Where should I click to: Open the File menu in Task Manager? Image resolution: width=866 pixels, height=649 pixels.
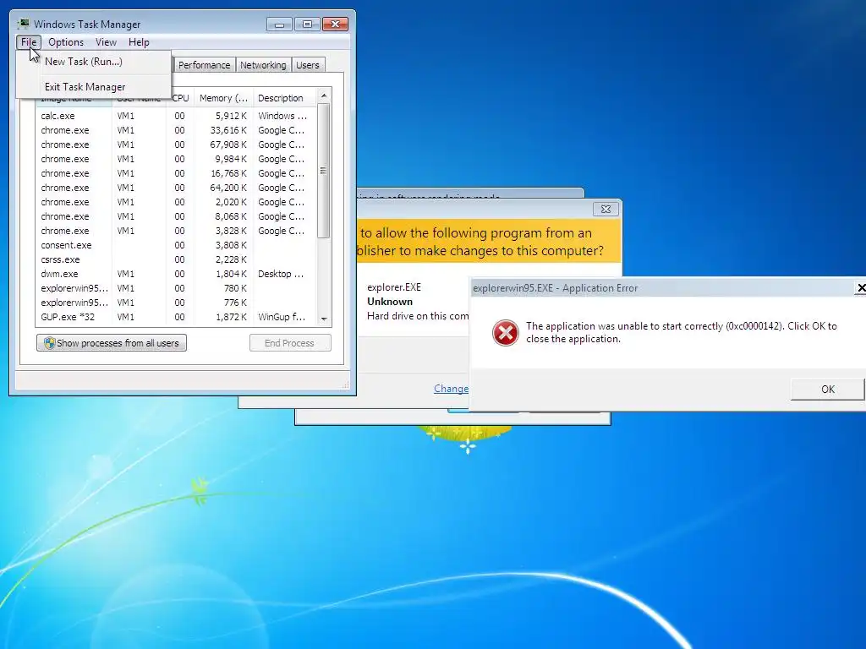tap(29, 42)
